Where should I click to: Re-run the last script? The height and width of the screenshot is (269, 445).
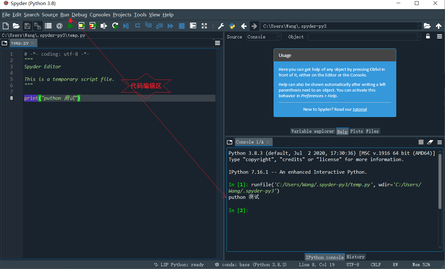click(115, 26)
